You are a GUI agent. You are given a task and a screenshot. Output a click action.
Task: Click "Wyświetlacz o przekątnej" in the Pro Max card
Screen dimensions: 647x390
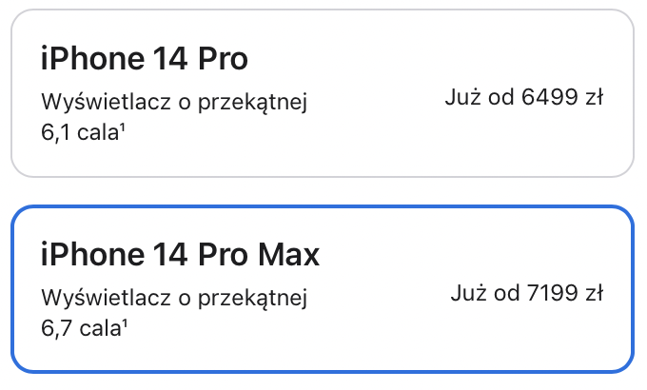pyautogui.click(x=174, y=297)
